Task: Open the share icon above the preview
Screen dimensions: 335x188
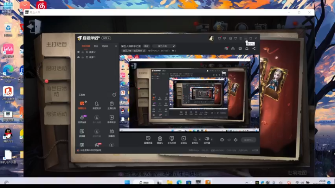Action: (254, 48)
